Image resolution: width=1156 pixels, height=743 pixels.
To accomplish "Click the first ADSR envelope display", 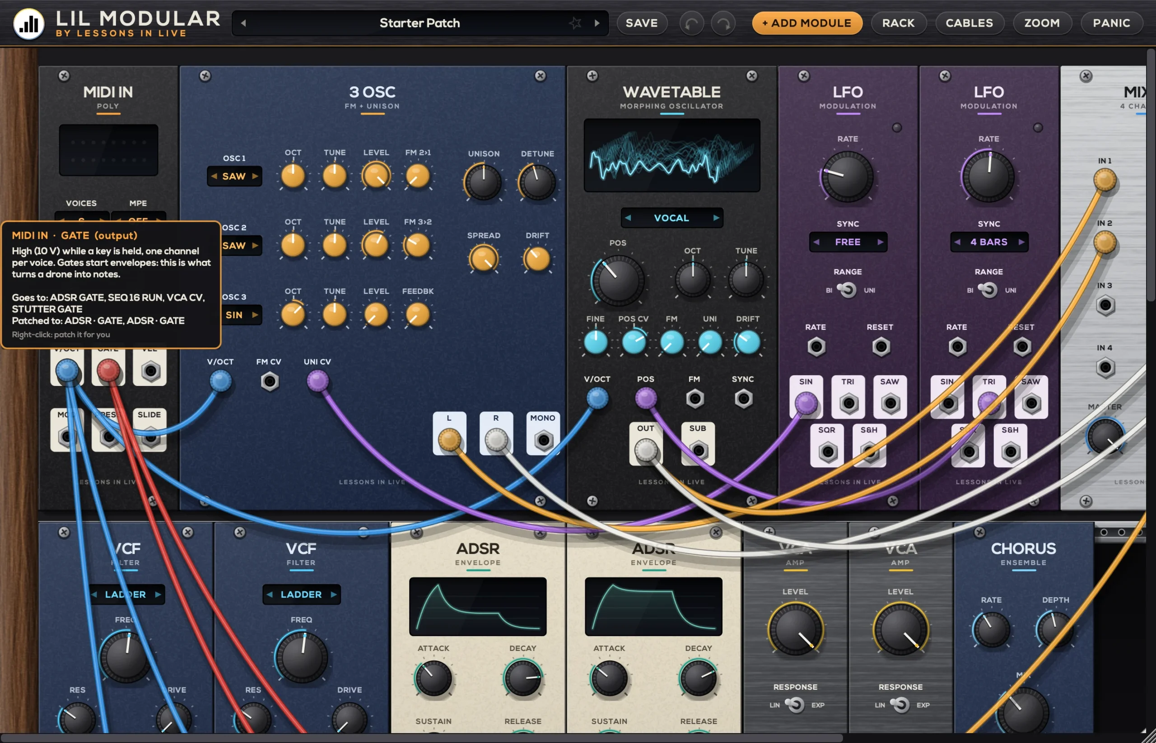I will click(477, 607).
